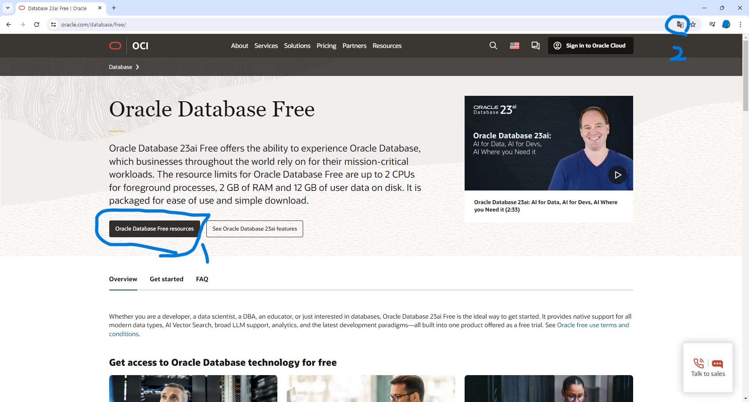Click the browser forward arrow

(x=23, y=25)
